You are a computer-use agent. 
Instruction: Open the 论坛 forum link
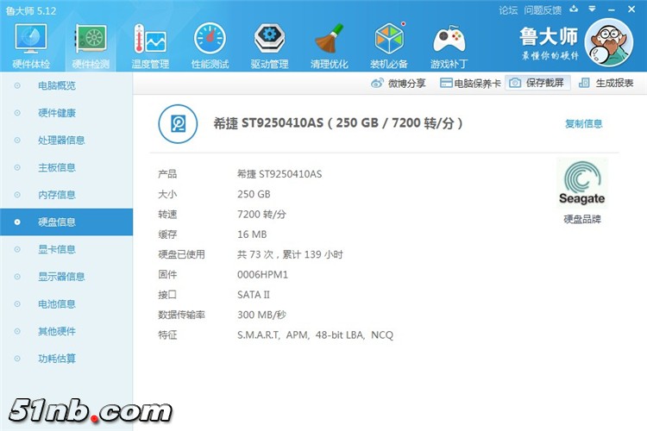tap(508, 10)
